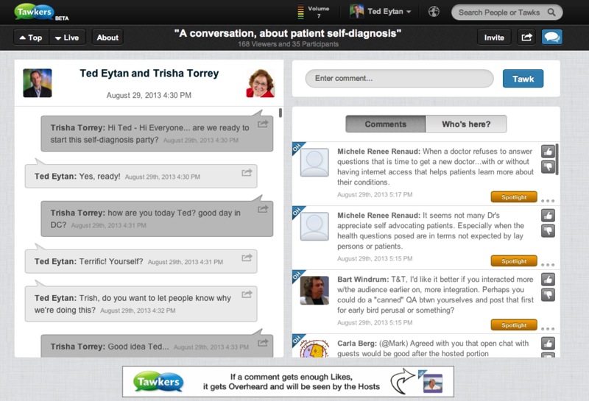Image resolution: width=589 pixels, height=401 pixels.
Task: Click the Invite button
Action: pyautogui.click(x=494, y=38)
